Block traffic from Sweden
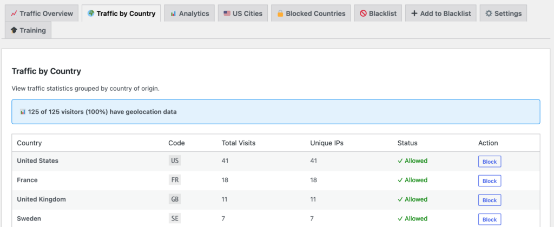Viewport: 554px width, 227px height. pos(490,219)
